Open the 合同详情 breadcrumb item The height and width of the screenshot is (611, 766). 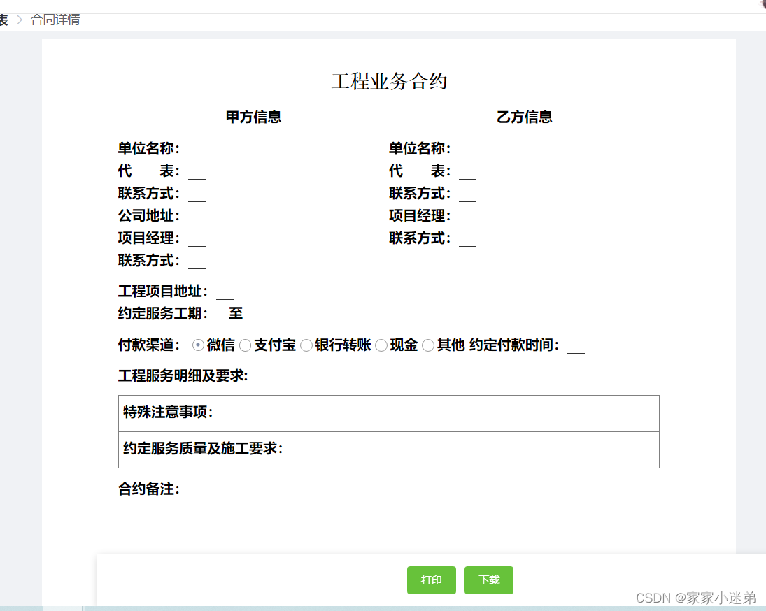tap(55, 20)
